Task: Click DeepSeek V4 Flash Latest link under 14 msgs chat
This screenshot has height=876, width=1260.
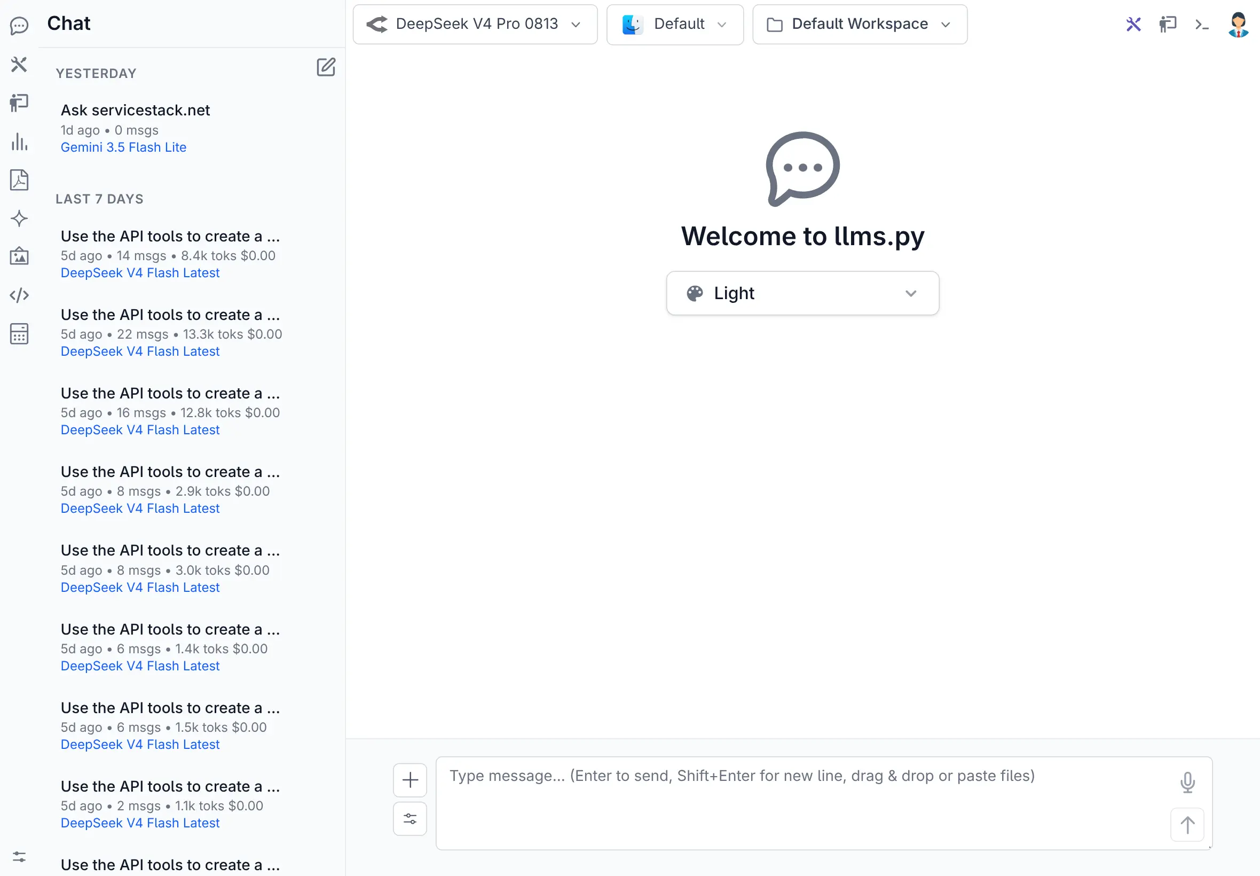Action: pos(140,273)
